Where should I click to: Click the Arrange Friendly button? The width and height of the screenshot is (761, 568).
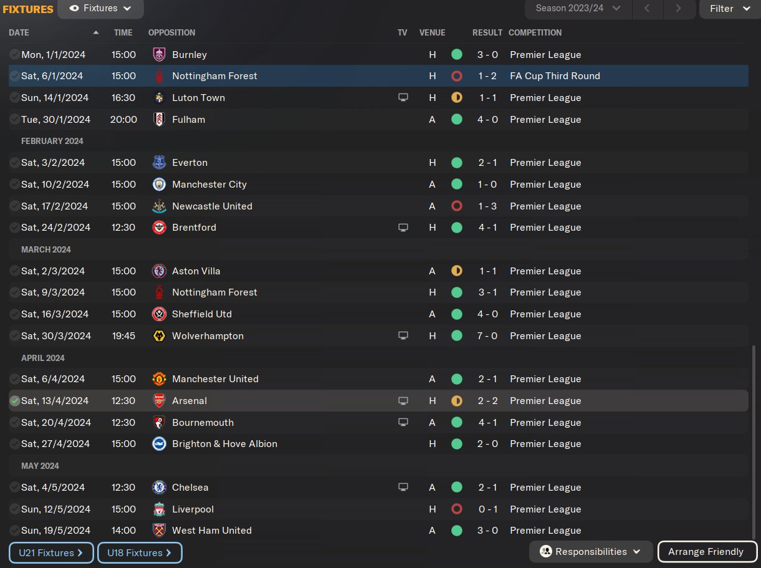click(x=706, y=552)
